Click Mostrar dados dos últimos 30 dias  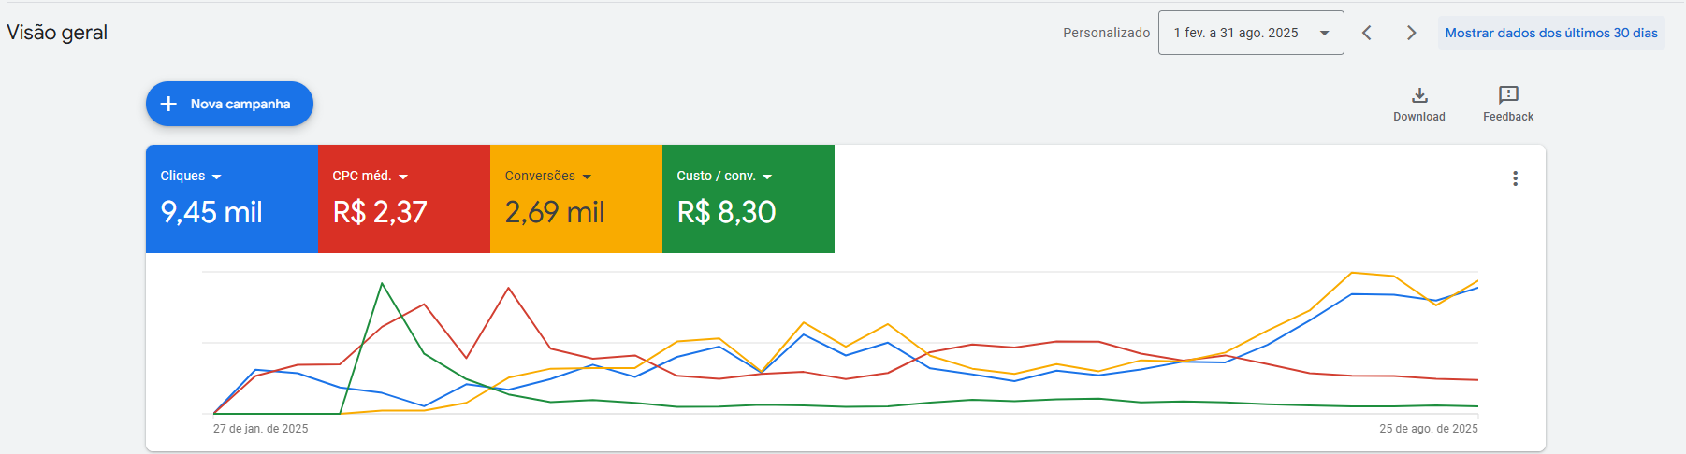tap(1550, 33)
